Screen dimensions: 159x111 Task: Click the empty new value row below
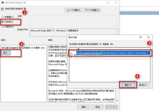(x=113, y=57)
